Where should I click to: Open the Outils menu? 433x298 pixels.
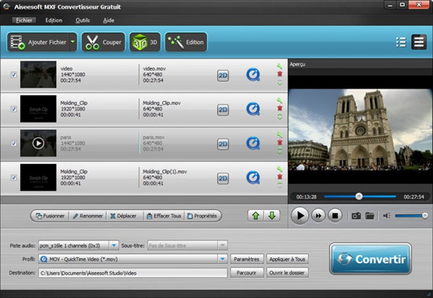[83, 20]
